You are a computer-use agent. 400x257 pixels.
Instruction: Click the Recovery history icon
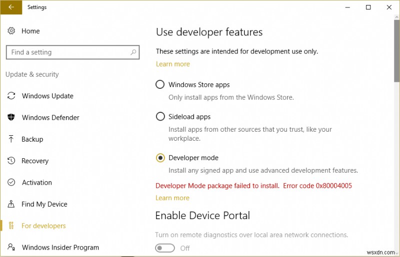[x=11, y=161]
